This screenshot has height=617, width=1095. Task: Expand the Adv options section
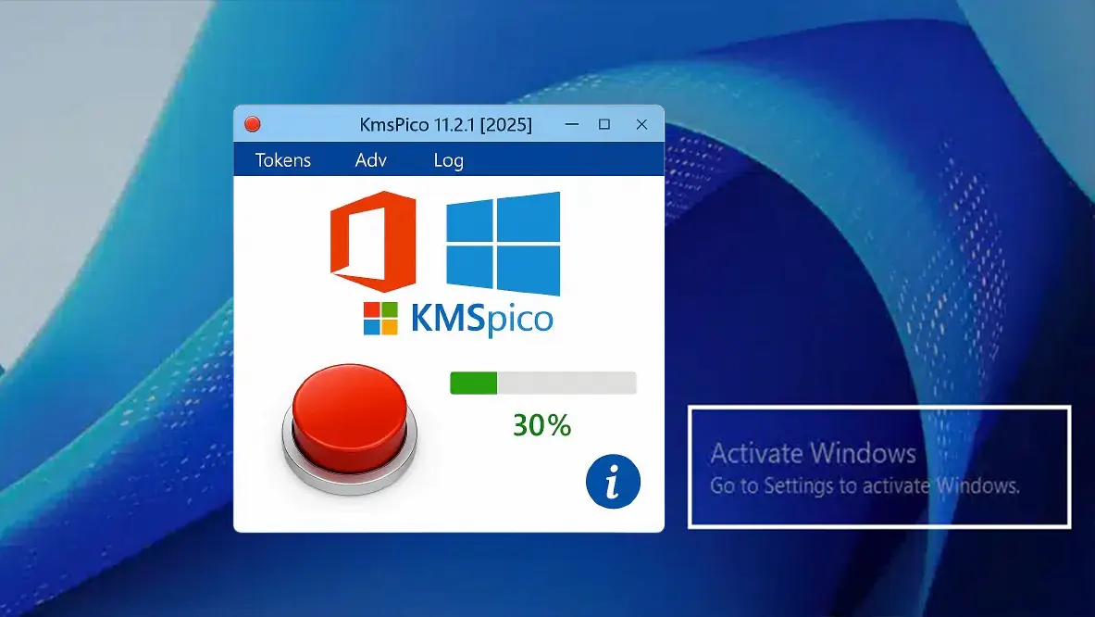[369, 159]
